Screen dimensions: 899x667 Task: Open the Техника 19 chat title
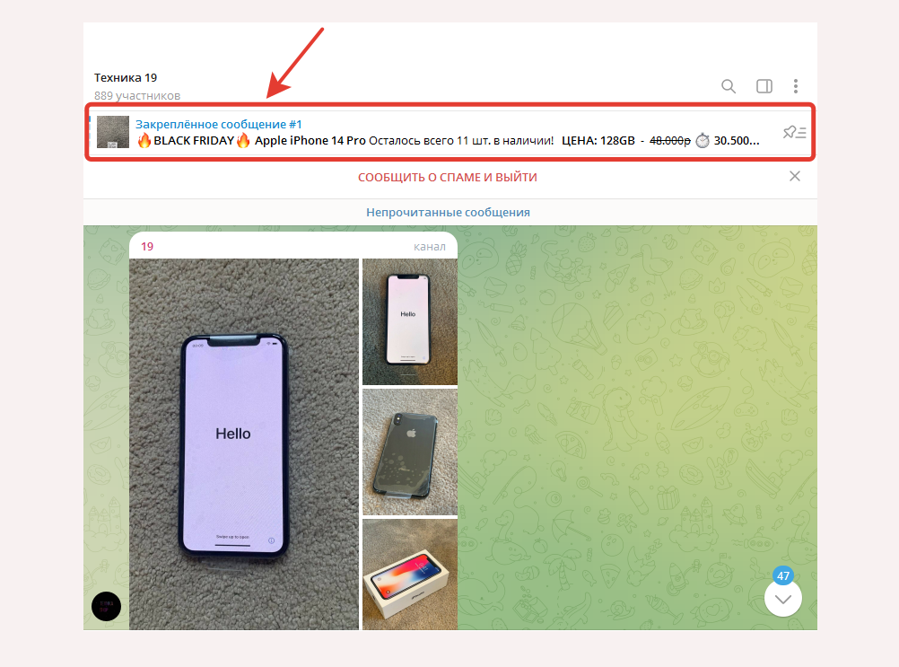click(x=126, y=77)
